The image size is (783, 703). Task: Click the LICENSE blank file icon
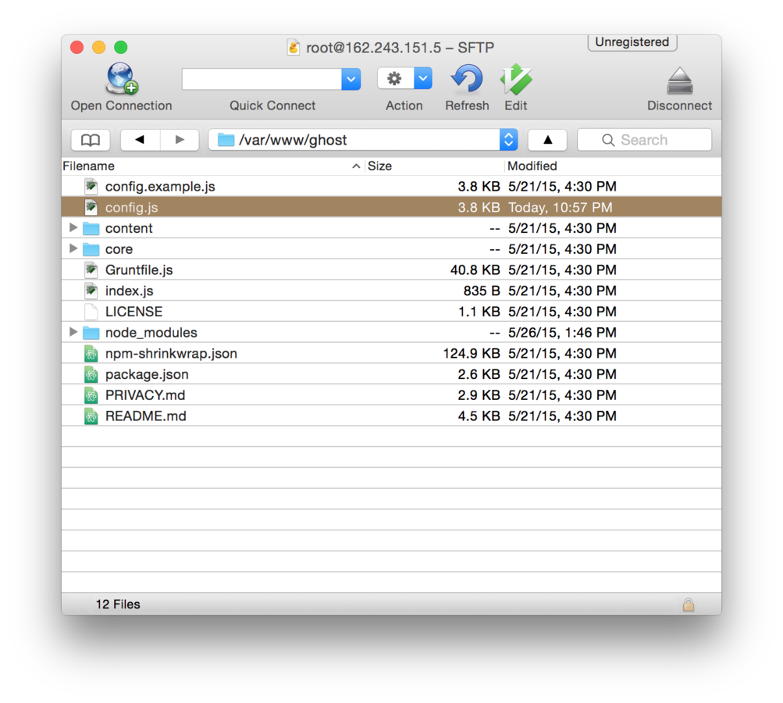pyautogui.click(x=91, y=312)
